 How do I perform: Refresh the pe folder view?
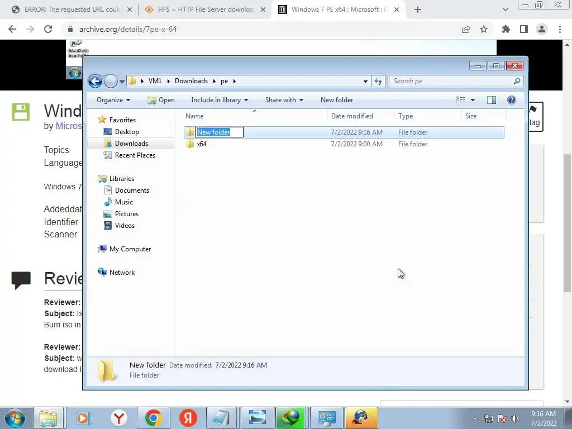[378, 82]
